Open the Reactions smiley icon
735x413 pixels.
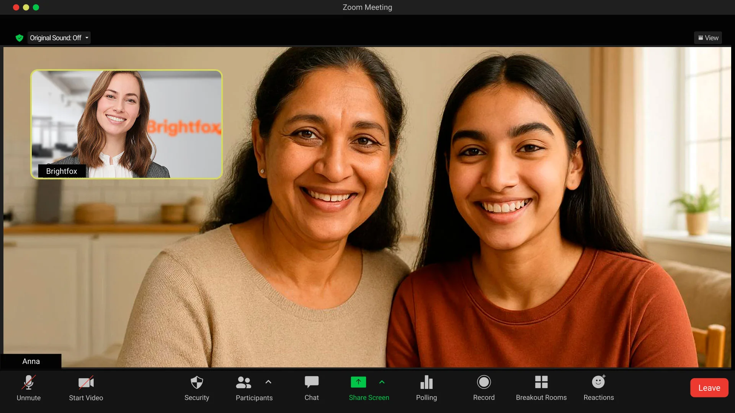[598, 382]
